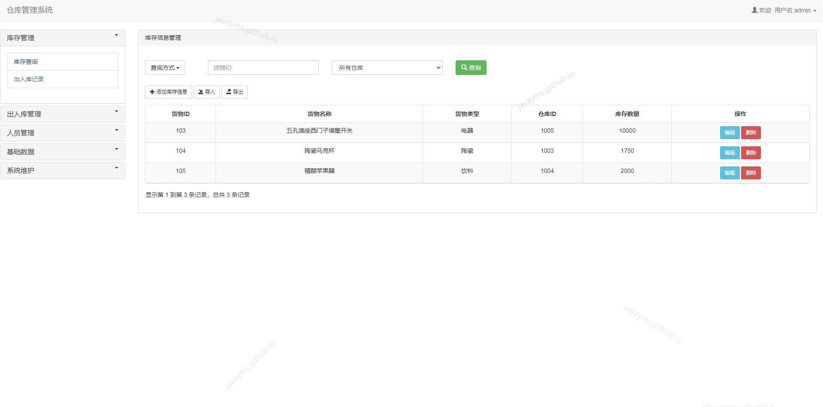This screenshot has width=823, height=407.
Task: Click the 货物ID input field
Action: coord(263,67)
